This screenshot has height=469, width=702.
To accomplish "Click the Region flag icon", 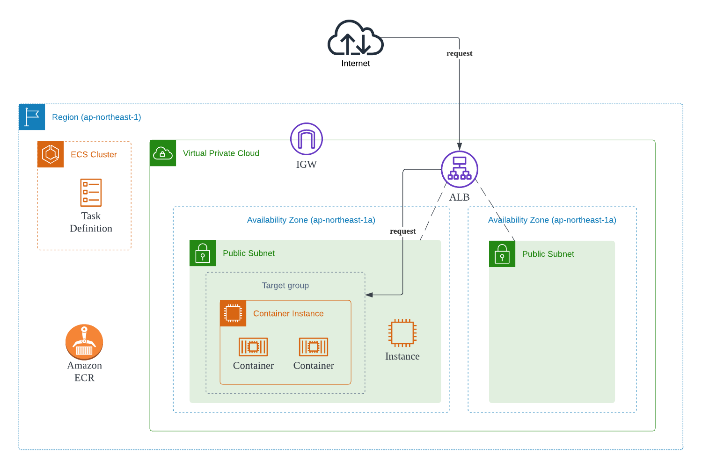I will tap(32, 117).
